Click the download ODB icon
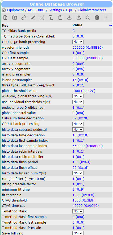113x235 pixels. point(69,18)
